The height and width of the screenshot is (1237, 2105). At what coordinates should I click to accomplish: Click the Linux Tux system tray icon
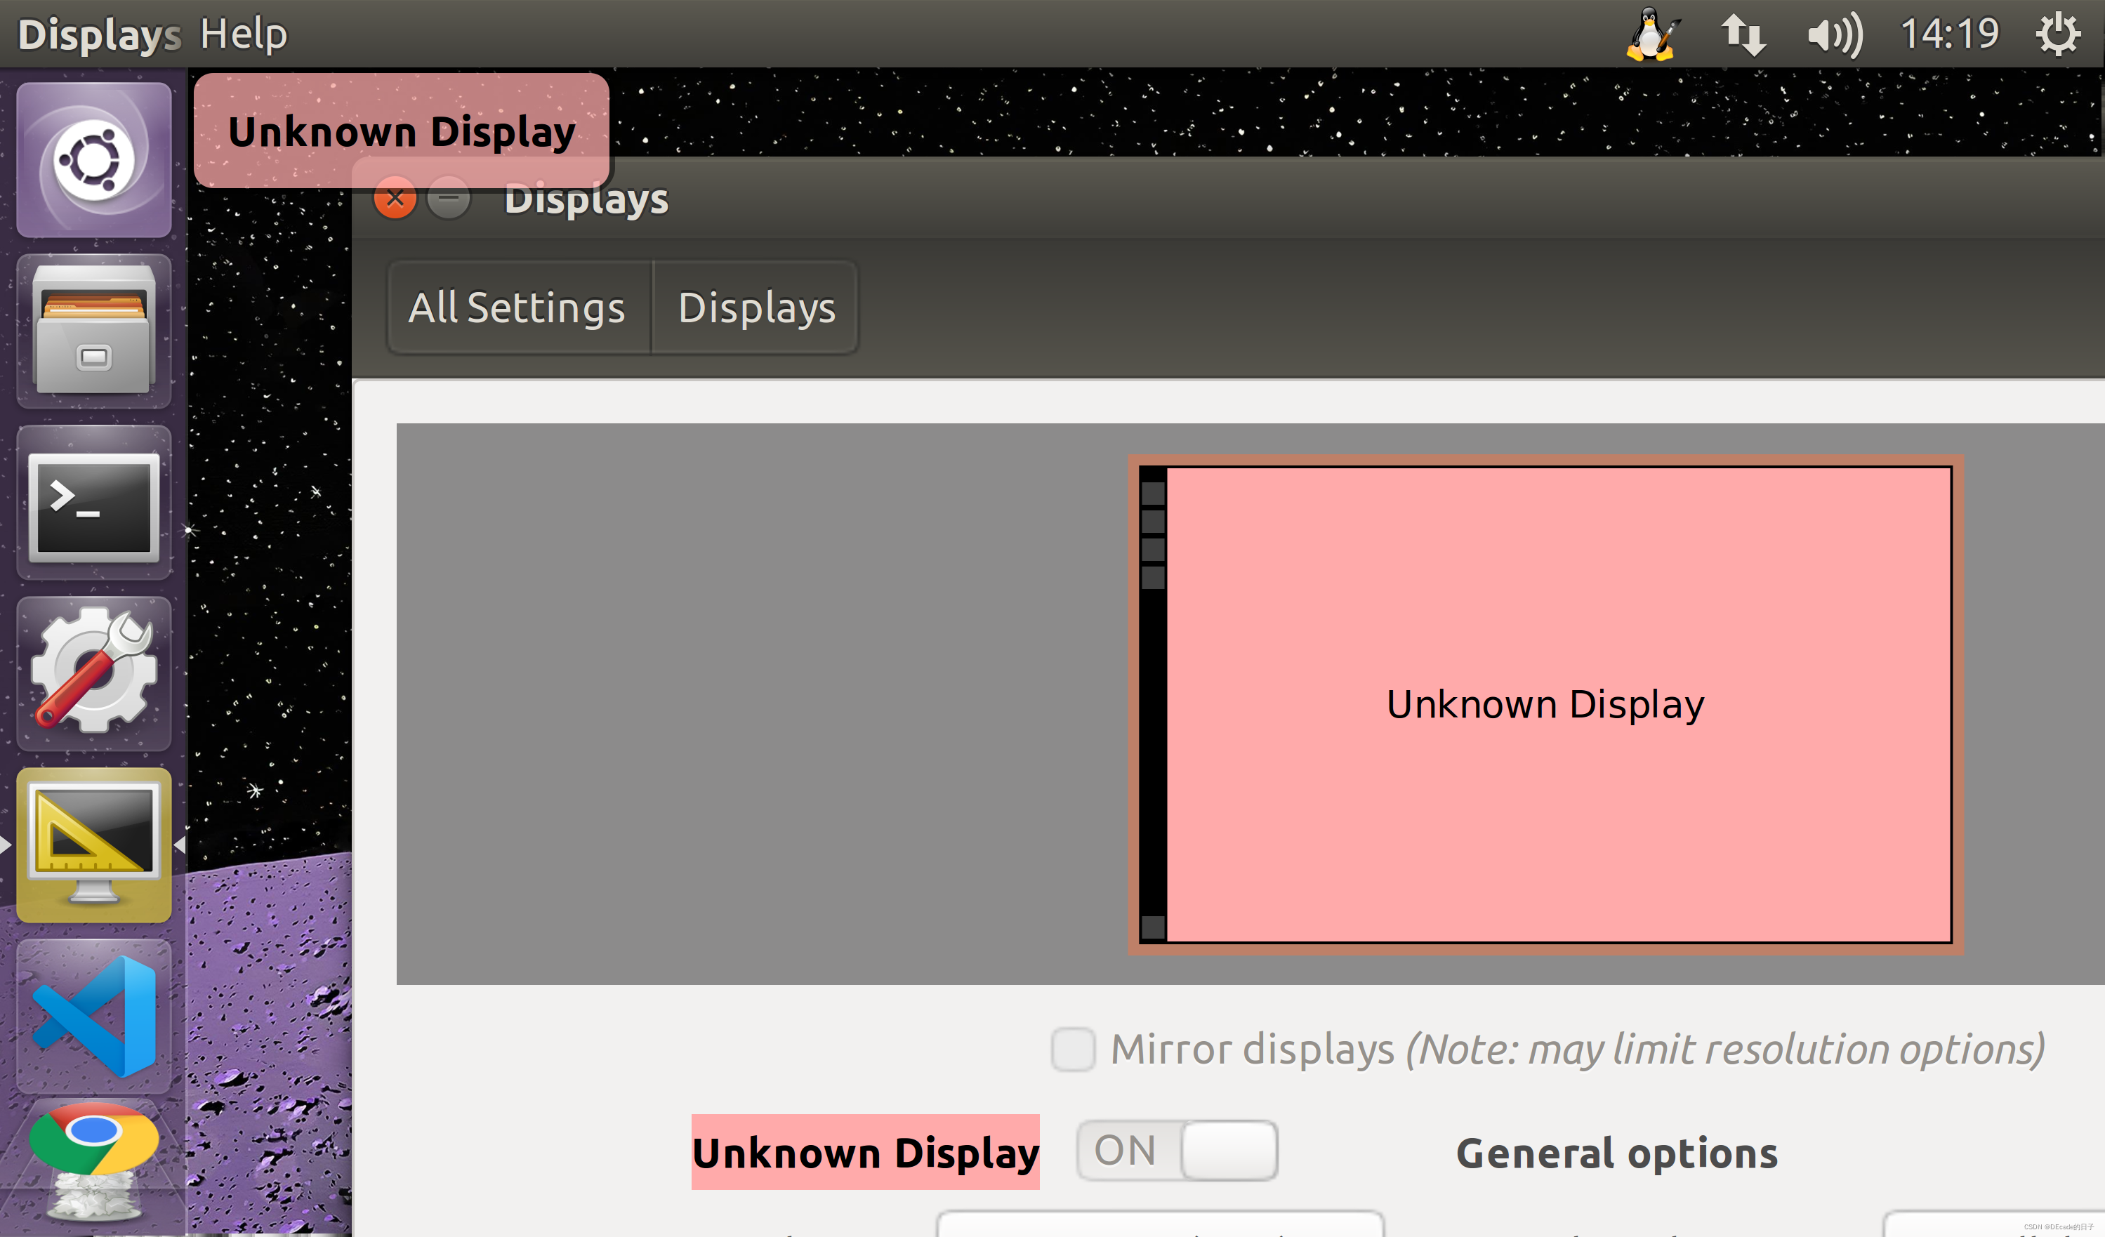tap(1650, 32)
